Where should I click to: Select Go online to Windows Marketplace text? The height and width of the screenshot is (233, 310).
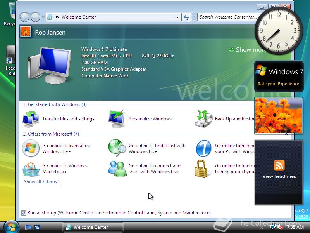[65, 169]
